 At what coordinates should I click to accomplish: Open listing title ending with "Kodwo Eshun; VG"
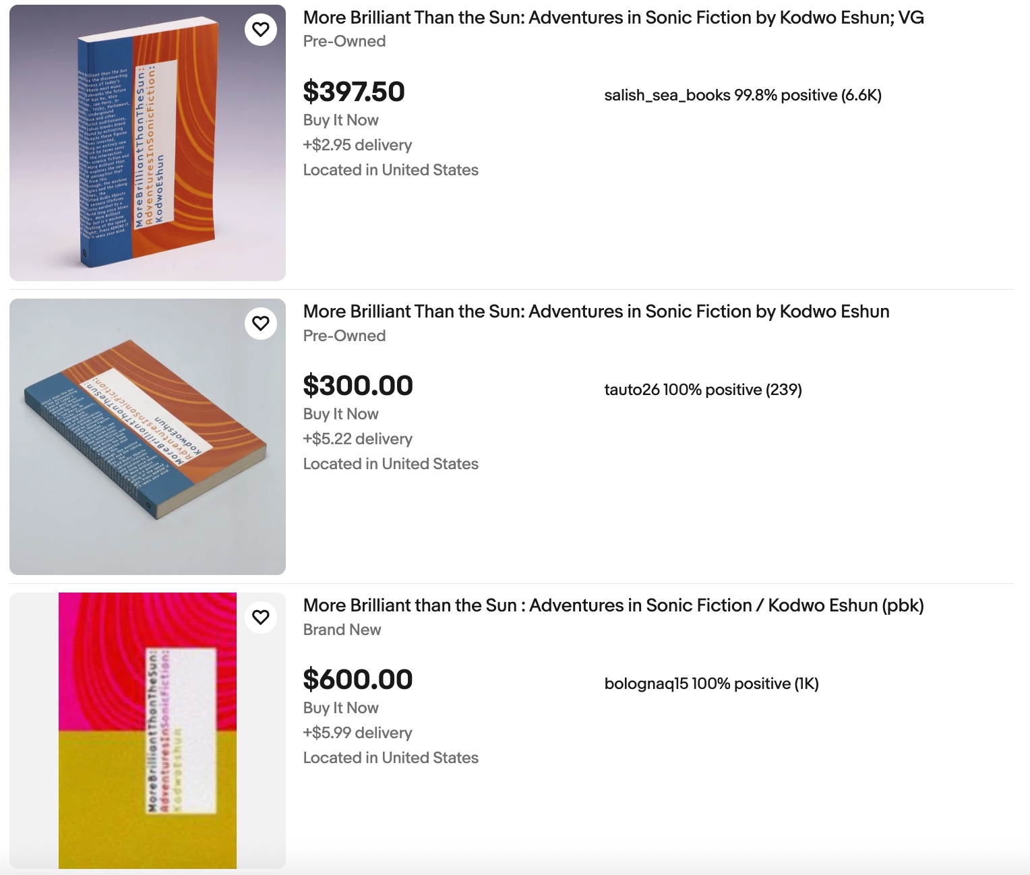[613, 18]
